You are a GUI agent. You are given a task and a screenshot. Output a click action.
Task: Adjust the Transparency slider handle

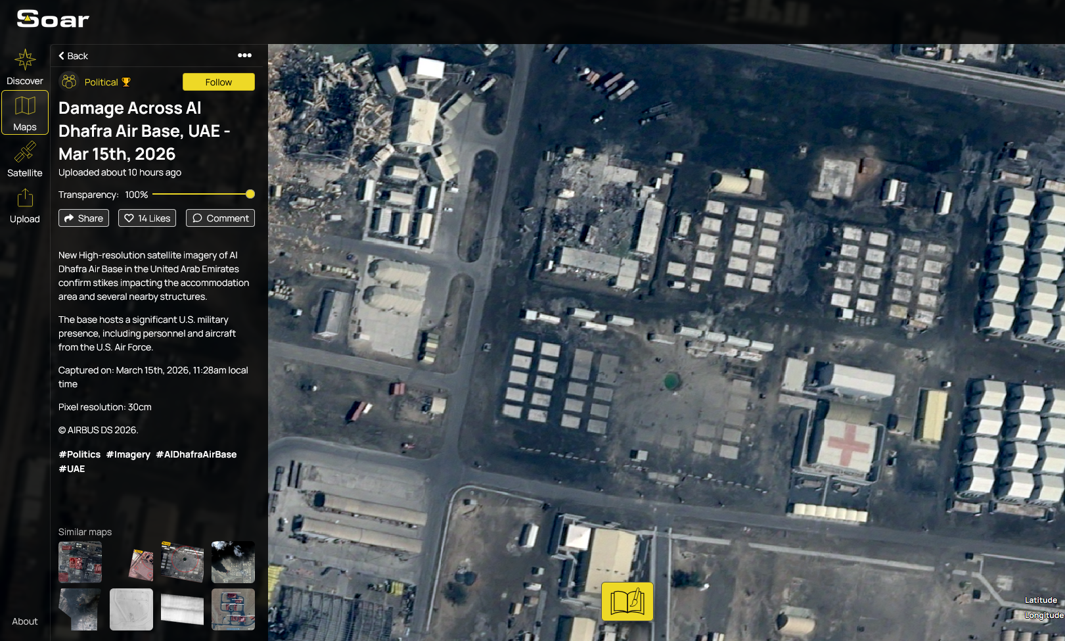(x=250, y=195)
